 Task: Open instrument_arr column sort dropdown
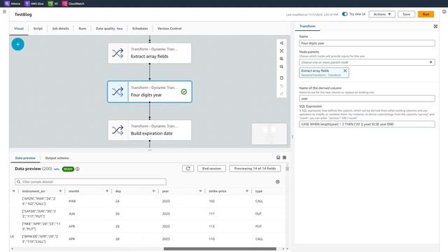60,191
